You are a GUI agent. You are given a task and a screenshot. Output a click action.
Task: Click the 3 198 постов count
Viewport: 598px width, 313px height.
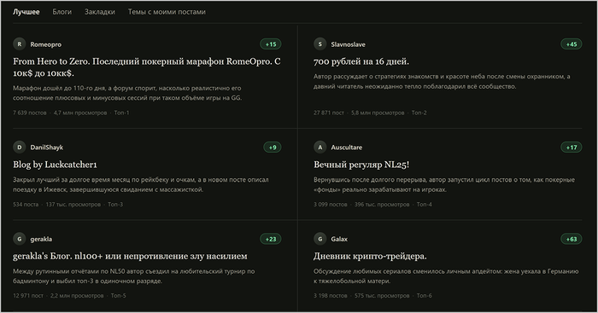pos(331,295)
